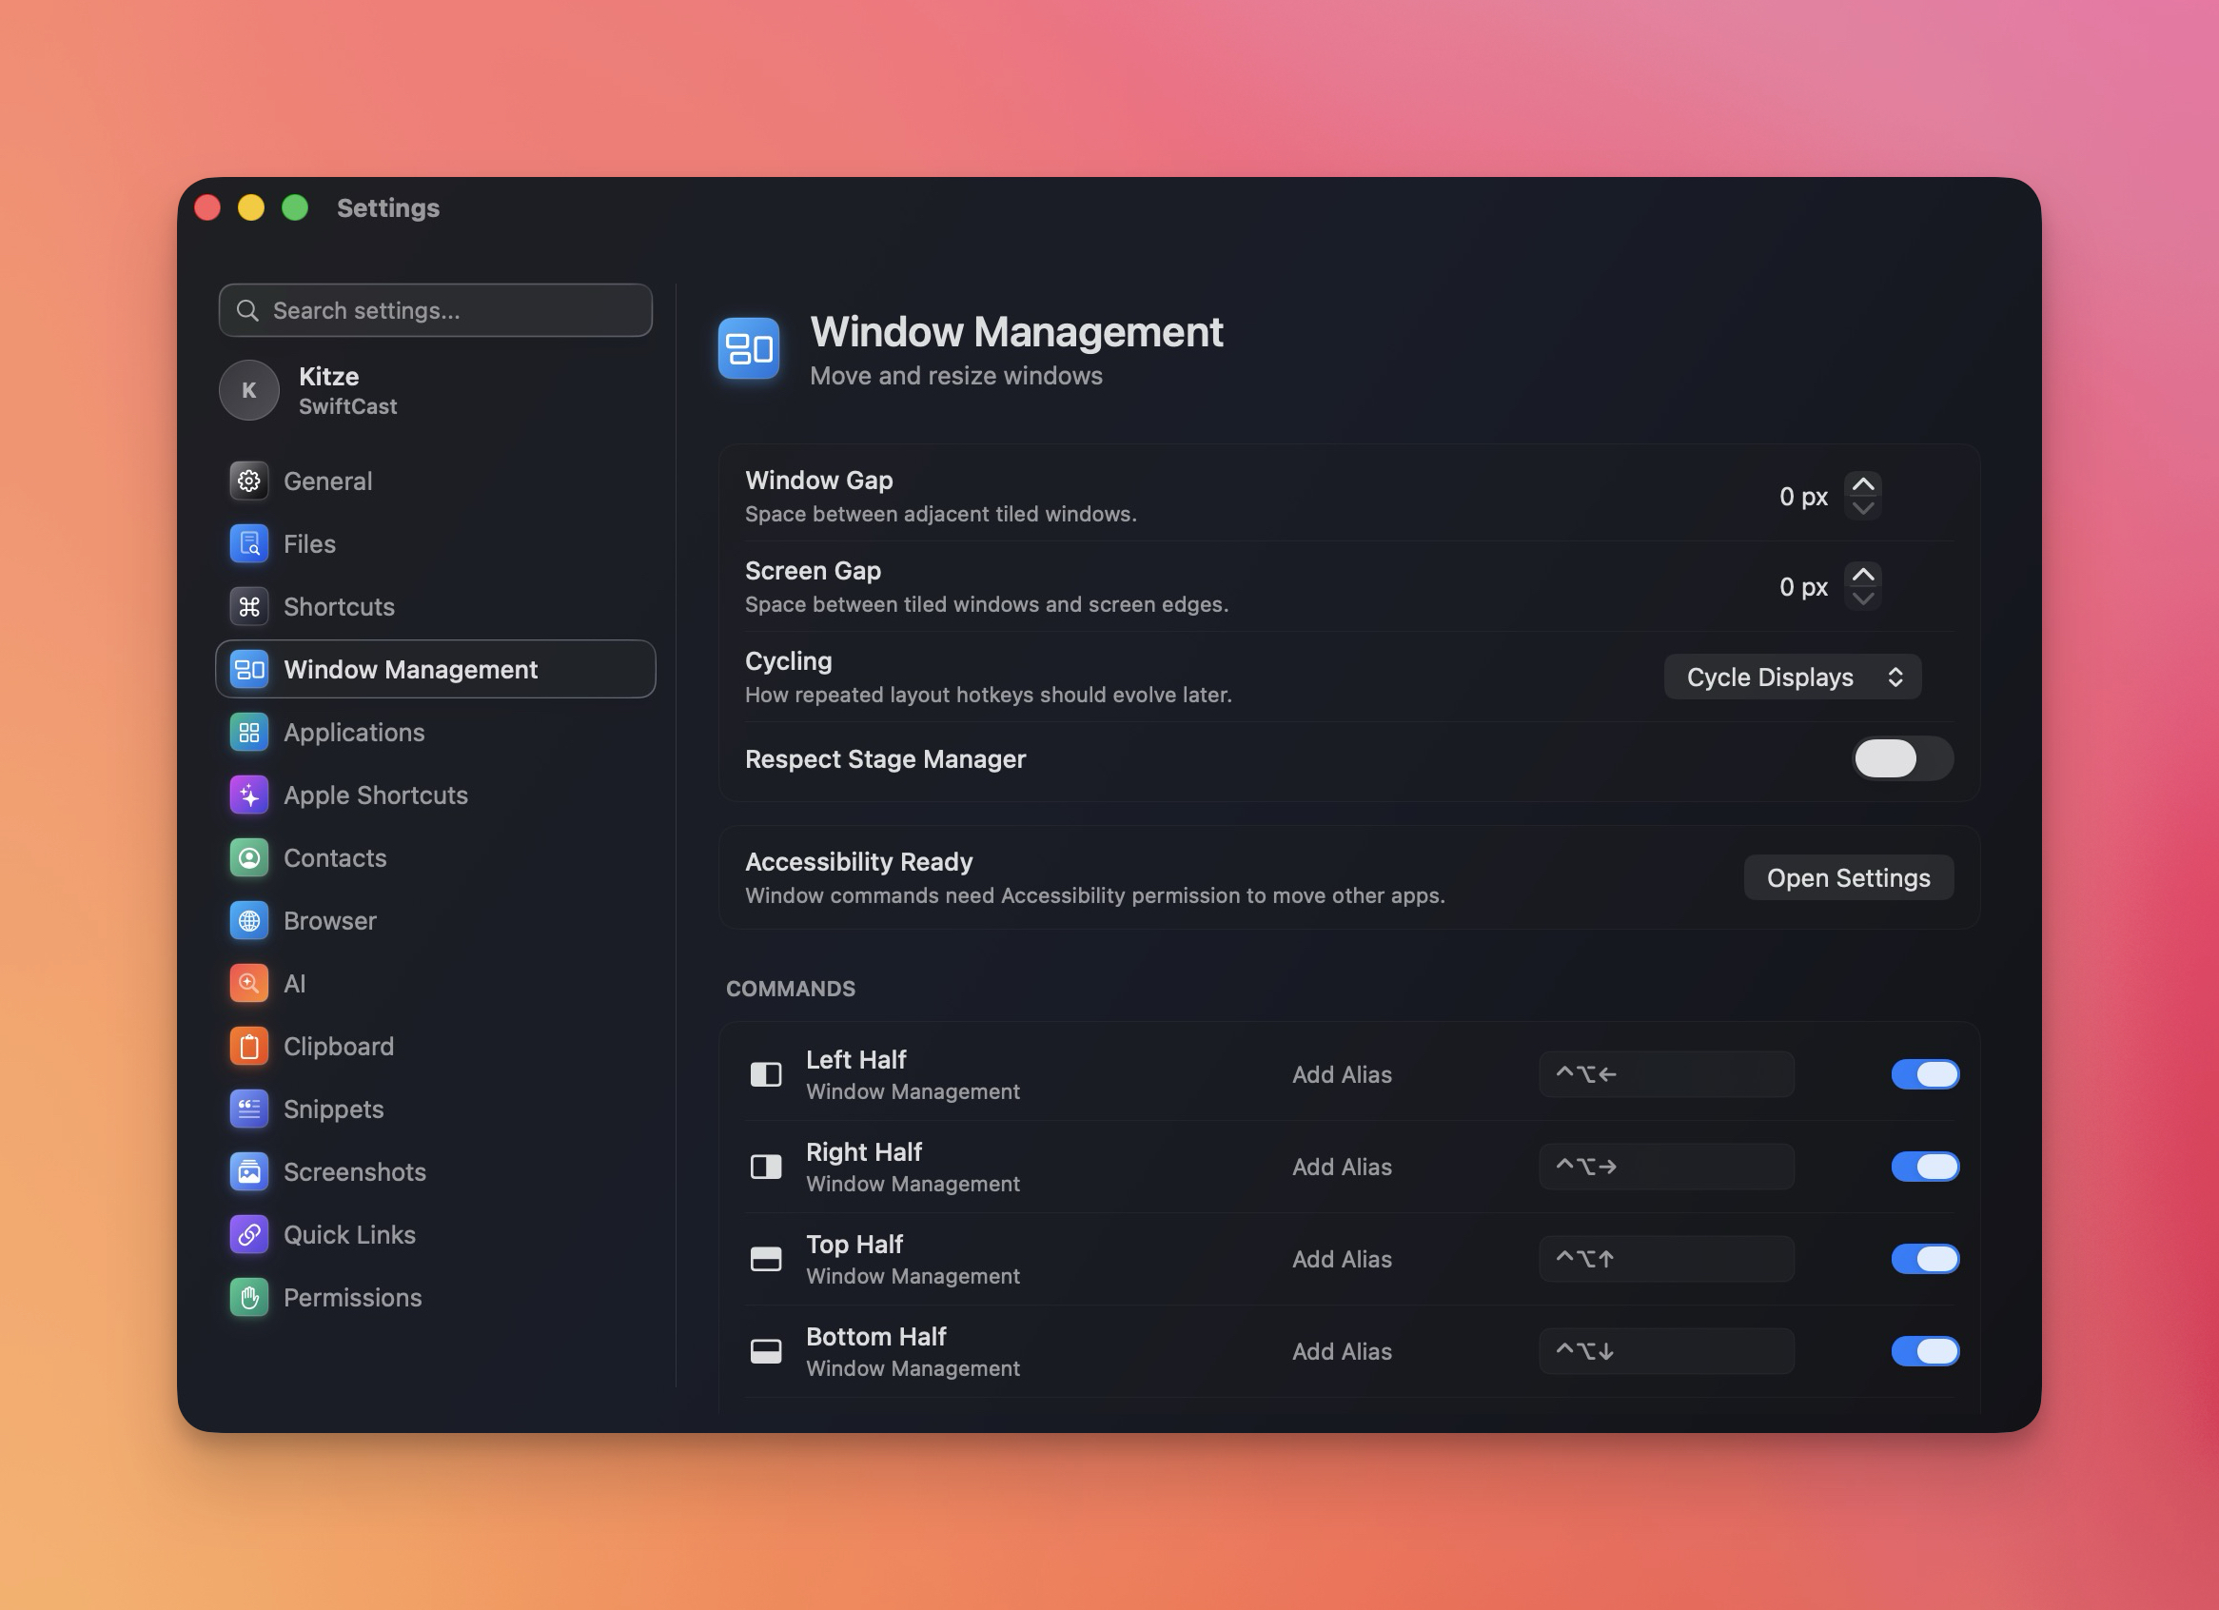This screenshot has width=2219, height=1610.
Task: Increase Window Gap with up arrow
Action: (x=1863, y=484)
